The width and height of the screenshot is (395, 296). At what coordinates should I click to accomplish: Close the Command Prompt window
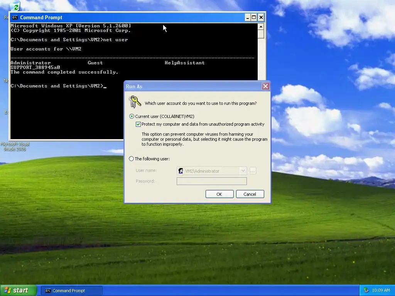261,17
